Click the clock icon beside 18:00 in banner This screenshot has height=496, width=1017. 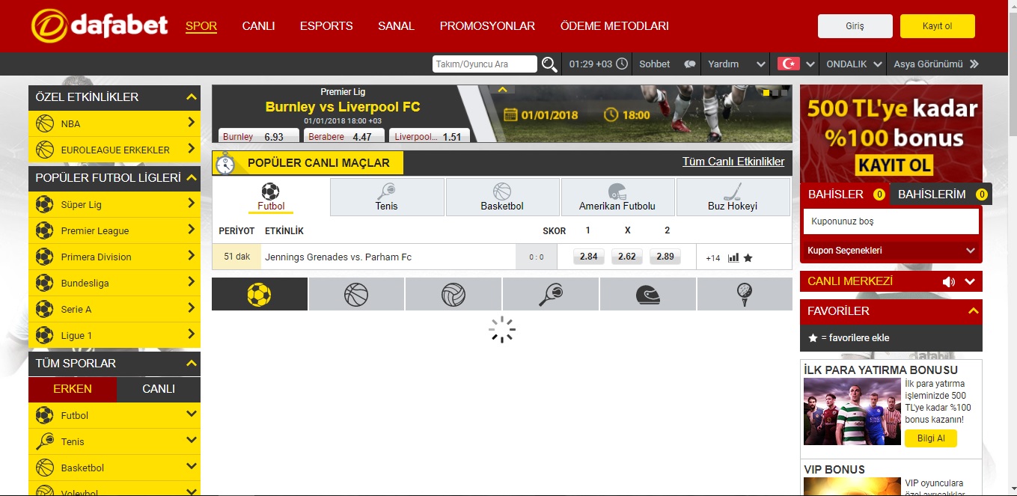click(611, 115)
